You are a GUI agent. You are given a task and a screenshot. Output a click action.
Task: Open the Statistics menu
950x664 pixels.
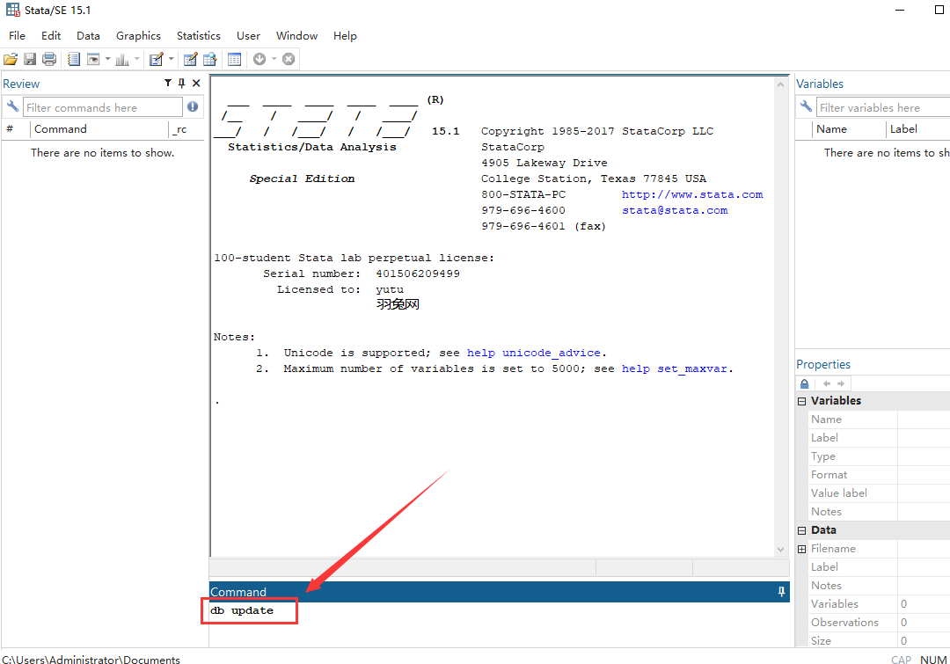[x=198, y=36]
